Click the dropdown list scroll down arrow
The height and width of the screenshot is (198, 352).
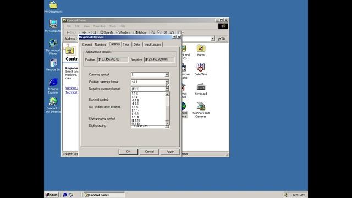coord(167,123)
